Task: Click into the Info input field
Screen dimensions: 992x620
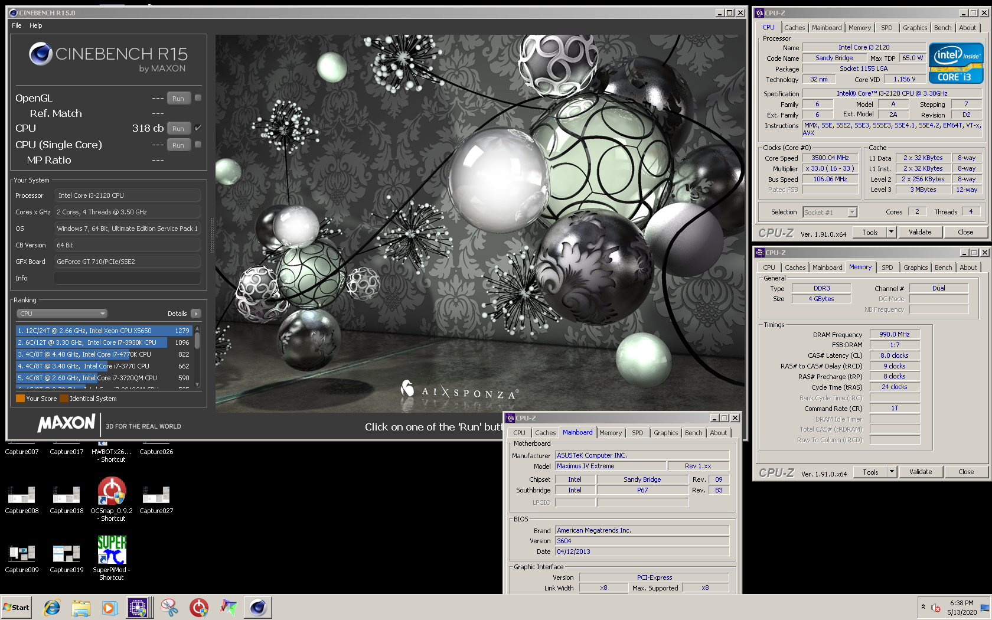Action: (128, 278)
